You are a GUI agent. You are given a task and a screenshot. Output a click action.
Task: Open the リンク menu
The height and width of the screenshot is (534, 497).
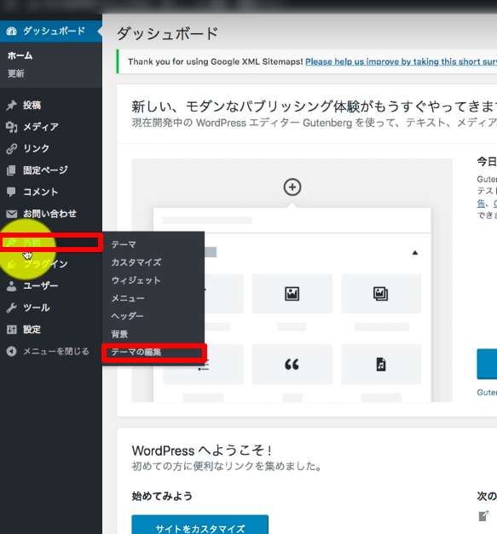51,149
